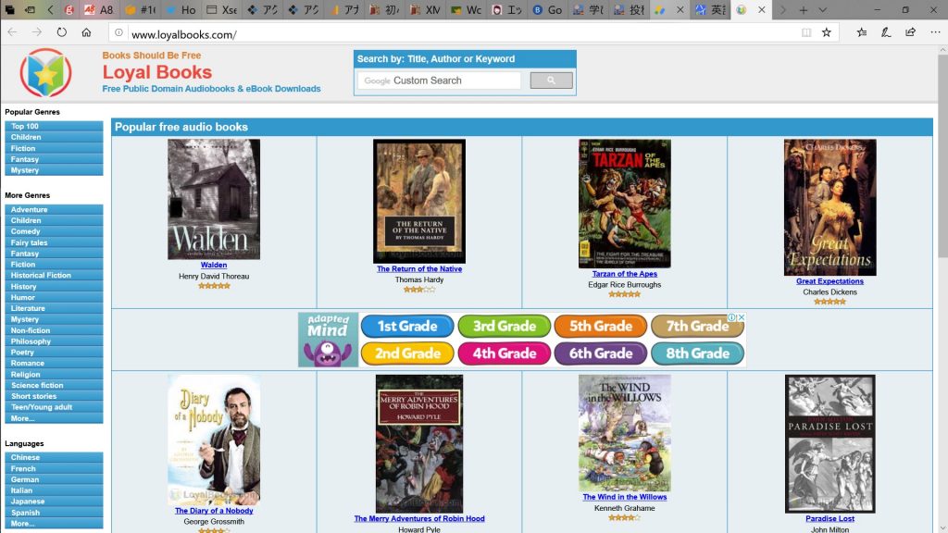Click the 8th Grade ad button
The image size is (948, 533).
tap(697, 353)
